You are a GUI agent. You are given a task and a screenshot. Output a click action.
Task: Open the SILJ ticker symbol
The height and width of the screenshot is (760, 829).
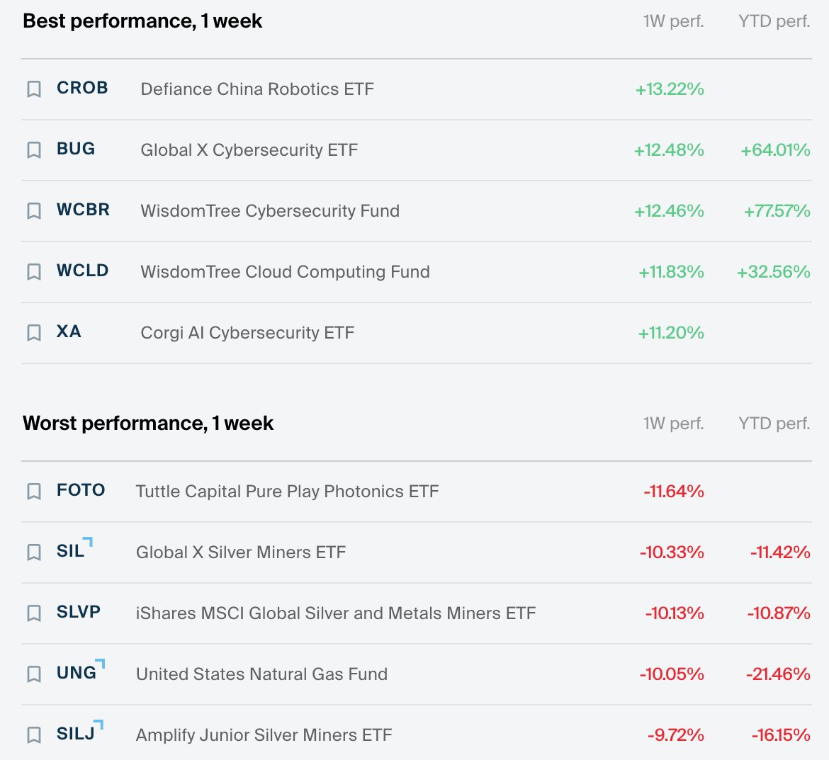[x=76, y=734]
